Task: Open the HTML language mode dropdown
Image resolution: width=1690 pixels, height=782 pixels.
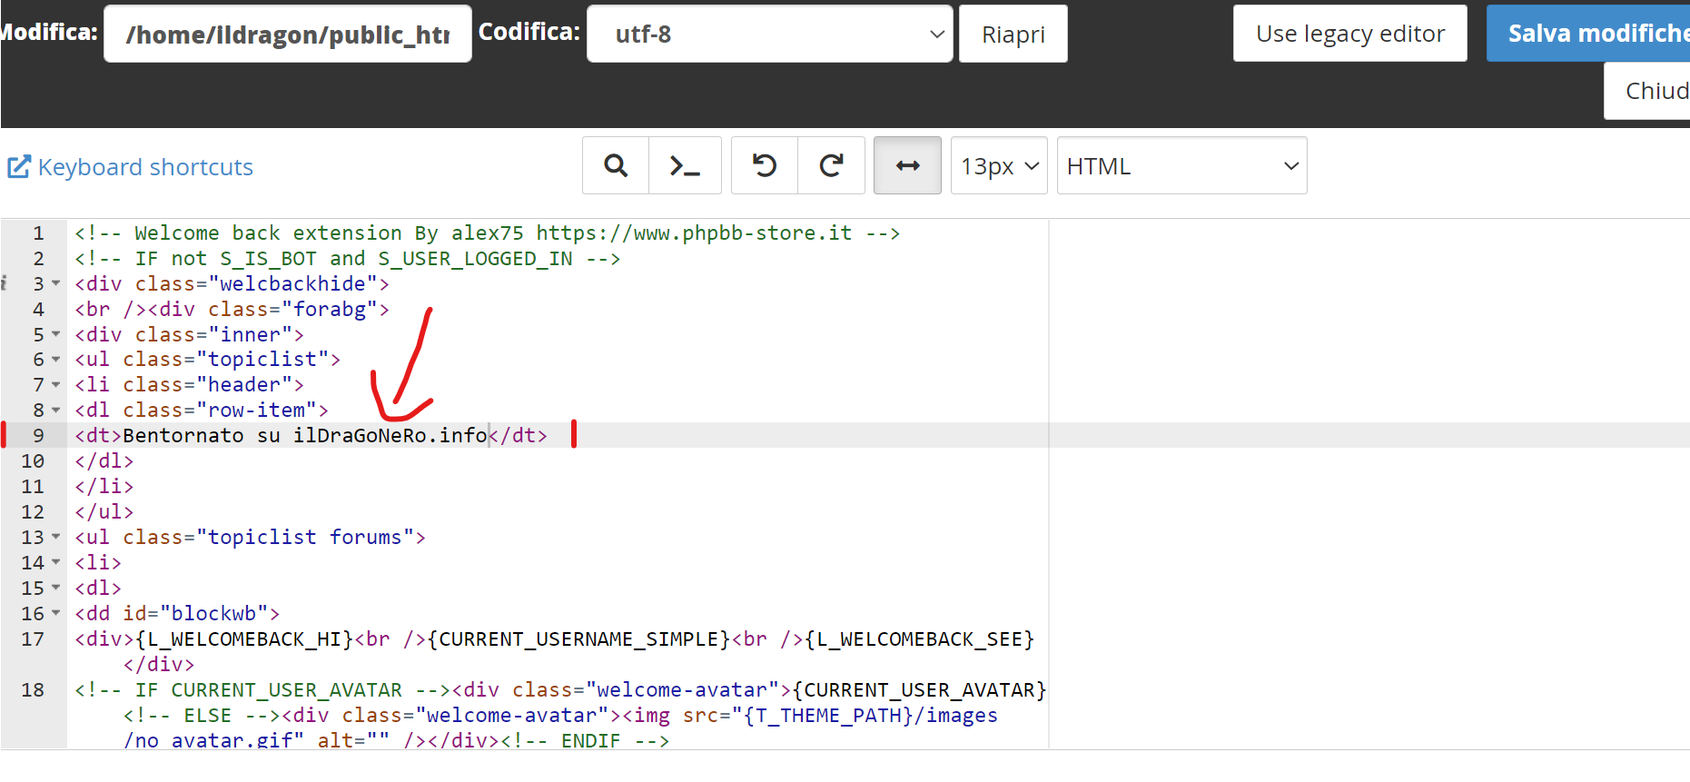Action: click(x=1181, y=165)
